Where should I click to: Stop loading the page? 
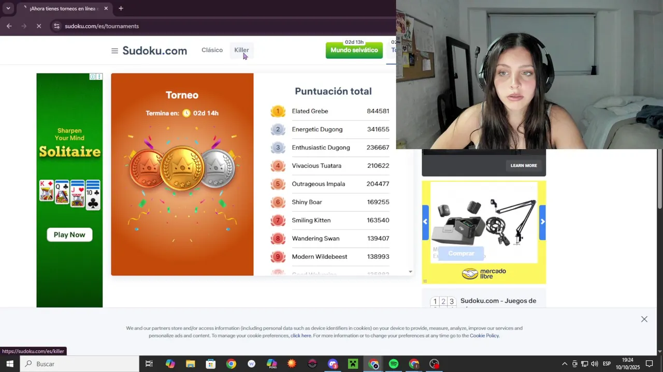point(39,26)
